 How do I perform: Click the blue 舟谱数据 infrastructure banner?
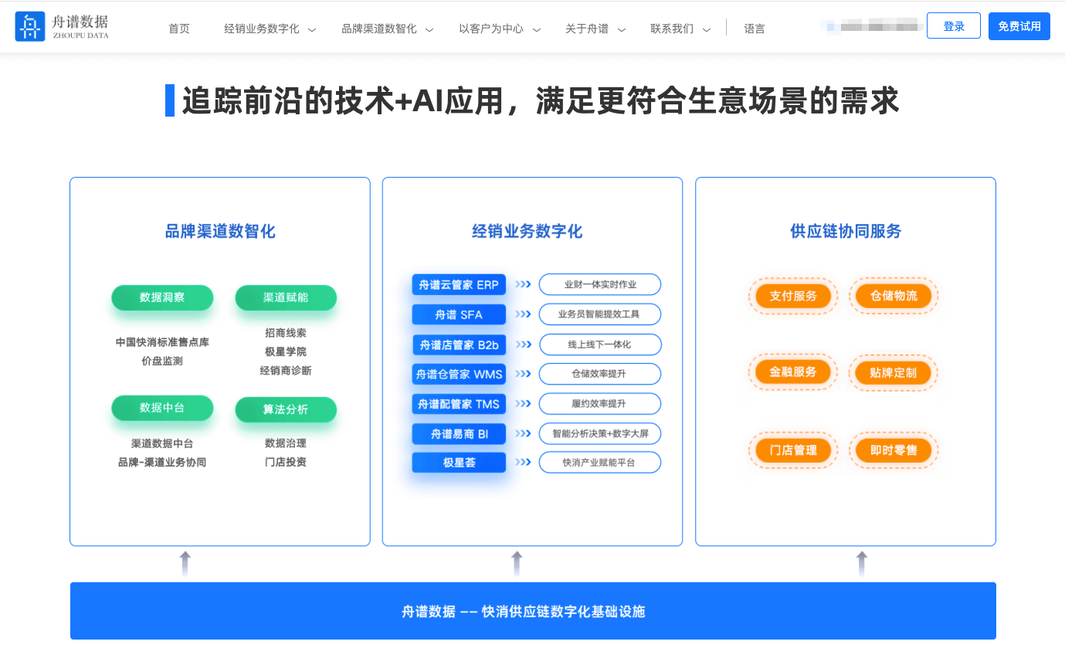click(533, 611)
